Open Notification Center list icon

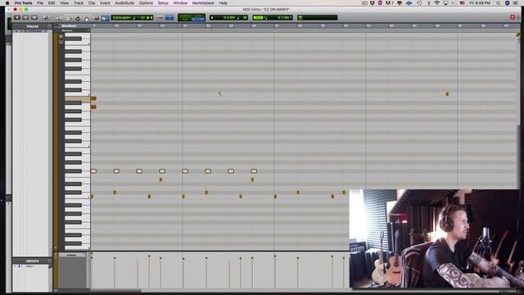516,3
